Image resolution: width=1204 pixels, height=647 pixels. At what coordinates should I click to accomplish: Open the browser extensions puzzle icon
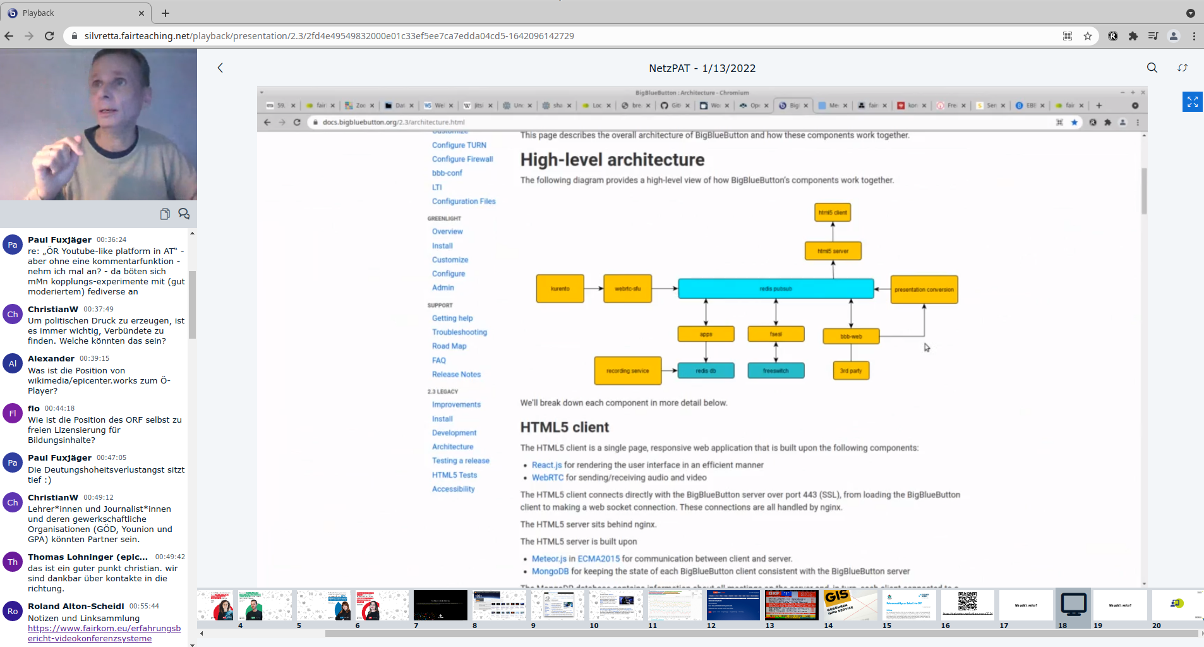point(1133,36)
